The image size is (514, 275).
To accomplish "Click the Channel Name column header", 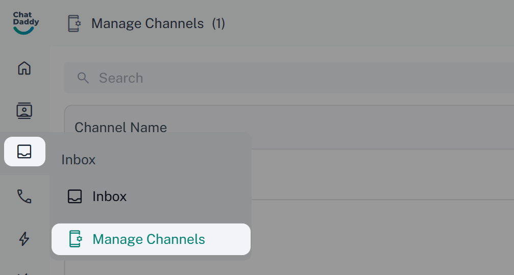I will point(121,128).
